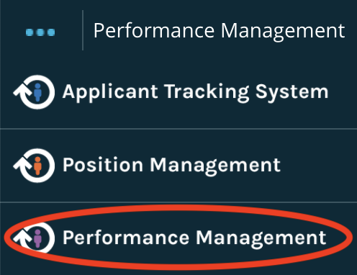This screenshot has width=357, height=275.
Task: Click the word Tracking in Applicant Tracking System
Action: tap(207, 92)
